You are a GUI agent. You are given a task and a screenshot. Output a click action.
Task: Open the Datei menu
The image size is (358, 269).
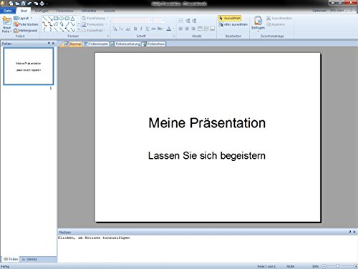[8, 11]
